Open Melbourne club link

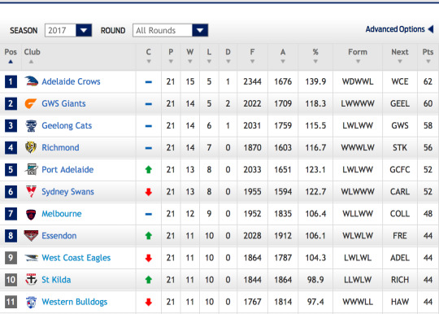(62, 214)
